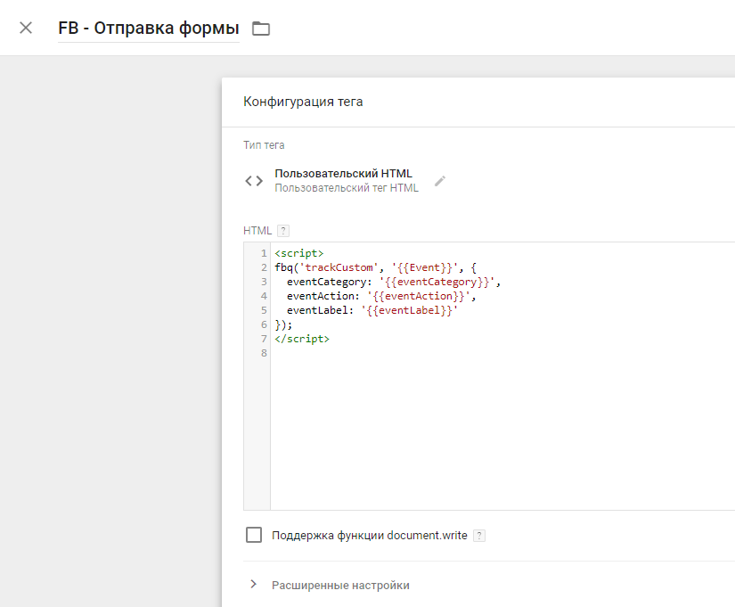Open the help icon next to HTML label

[283, 231]
